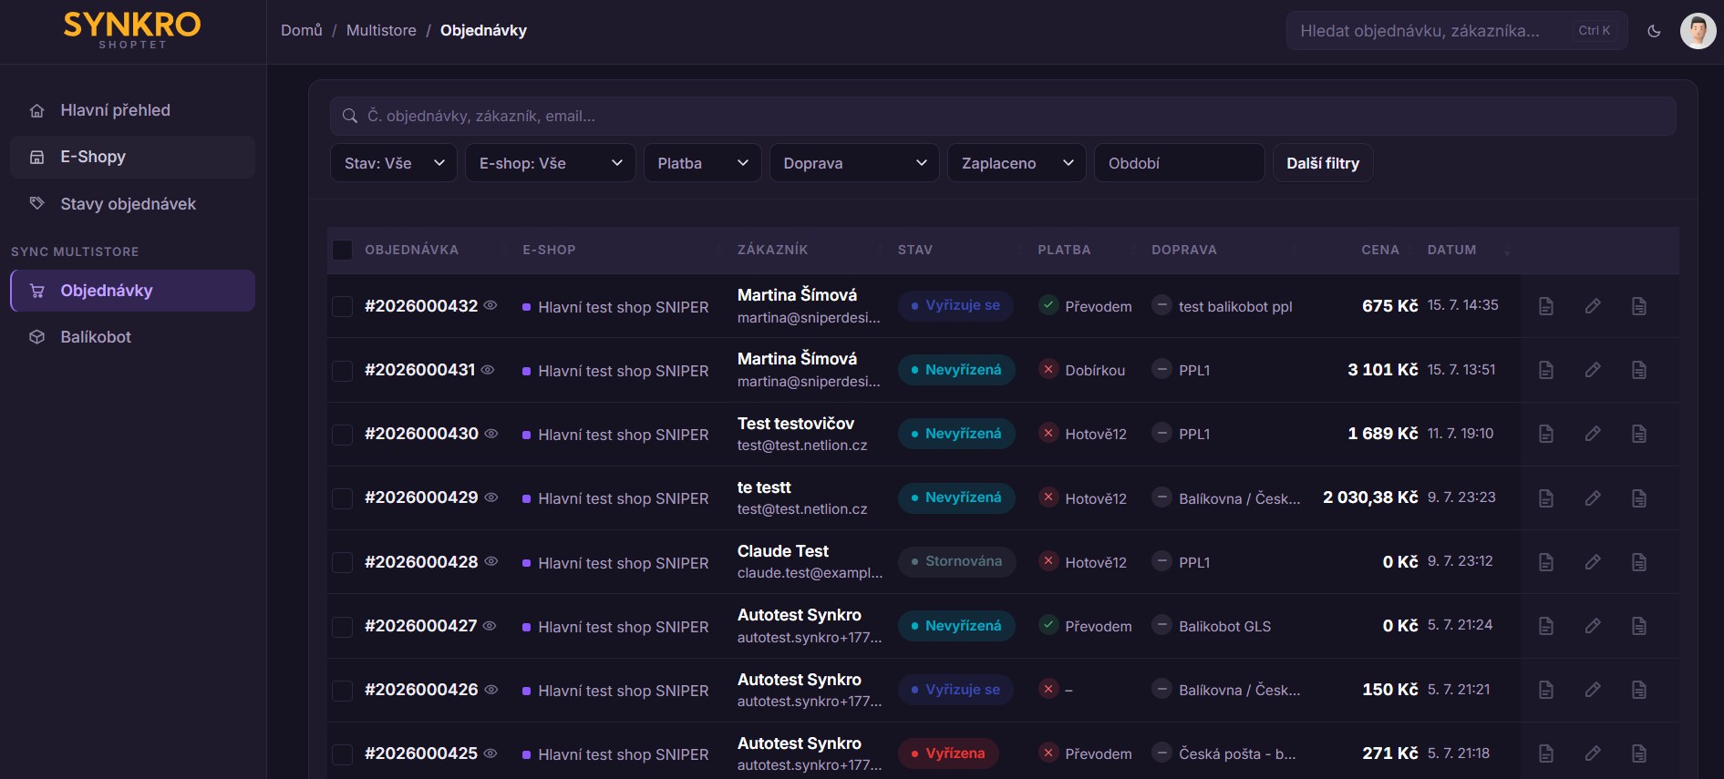Image resolution: width=1724 pixels, height=779 pixels.
Task: Click the edit pencil for order #2026000432
Action: coord(1593,306)
